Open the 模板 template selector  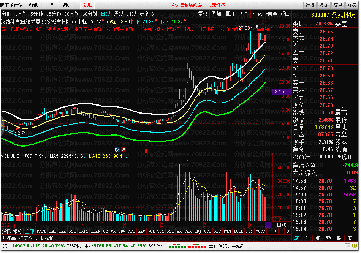click(x=18, y=231)
